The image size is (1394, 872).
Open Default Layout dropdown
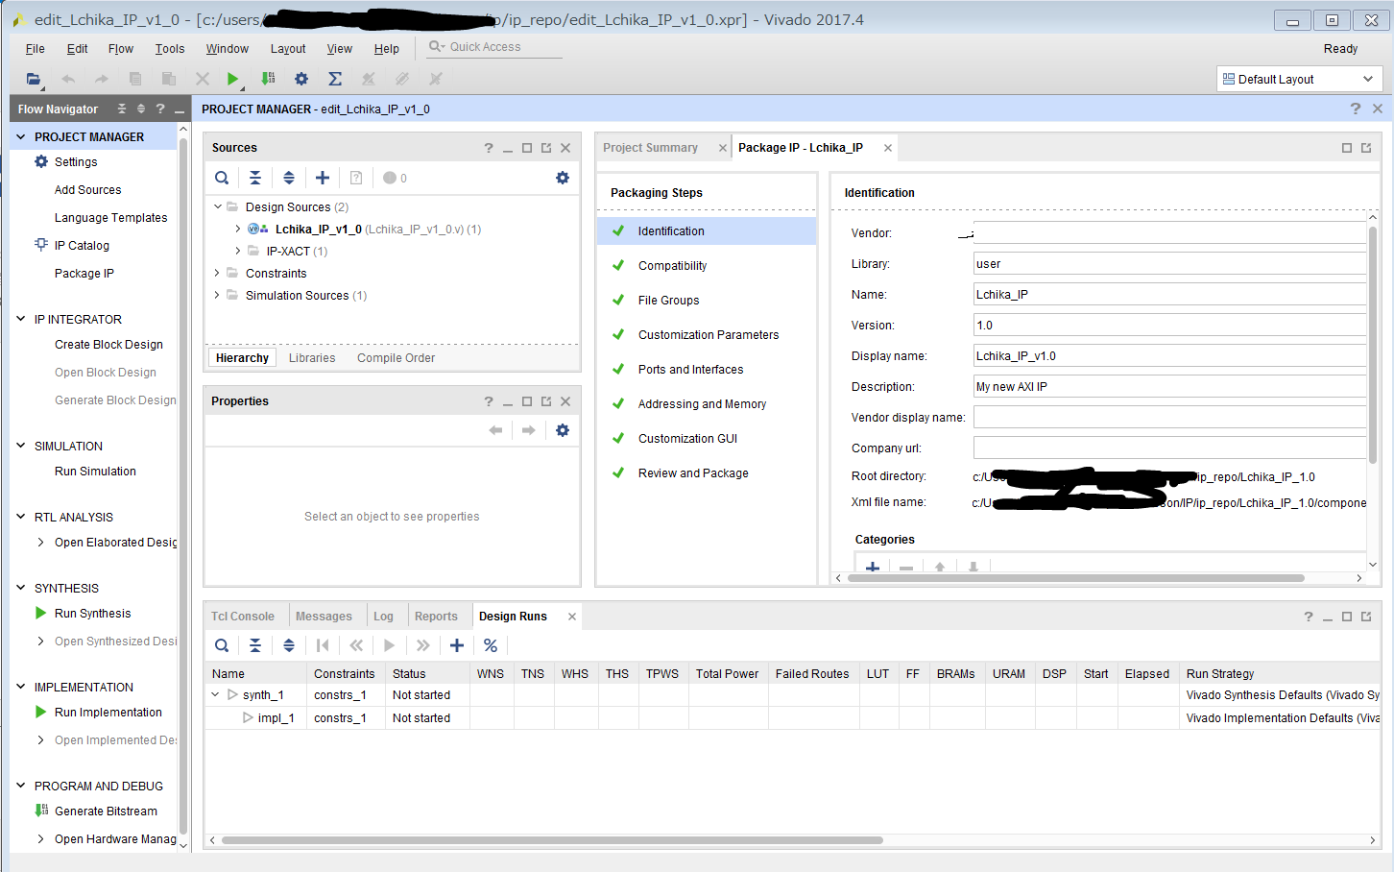coord(1299,79)
